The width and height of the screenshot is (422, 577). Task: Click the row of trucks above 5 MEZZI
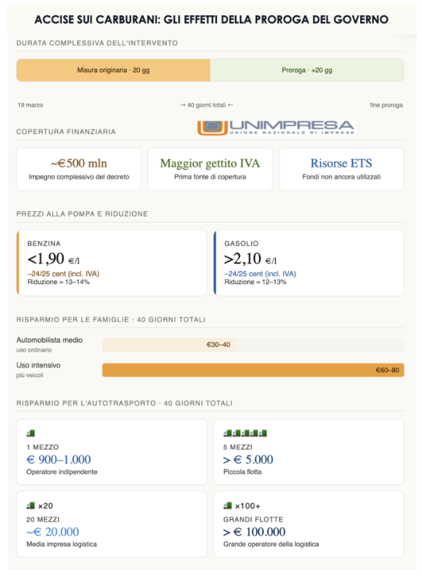tap(245, 434)
